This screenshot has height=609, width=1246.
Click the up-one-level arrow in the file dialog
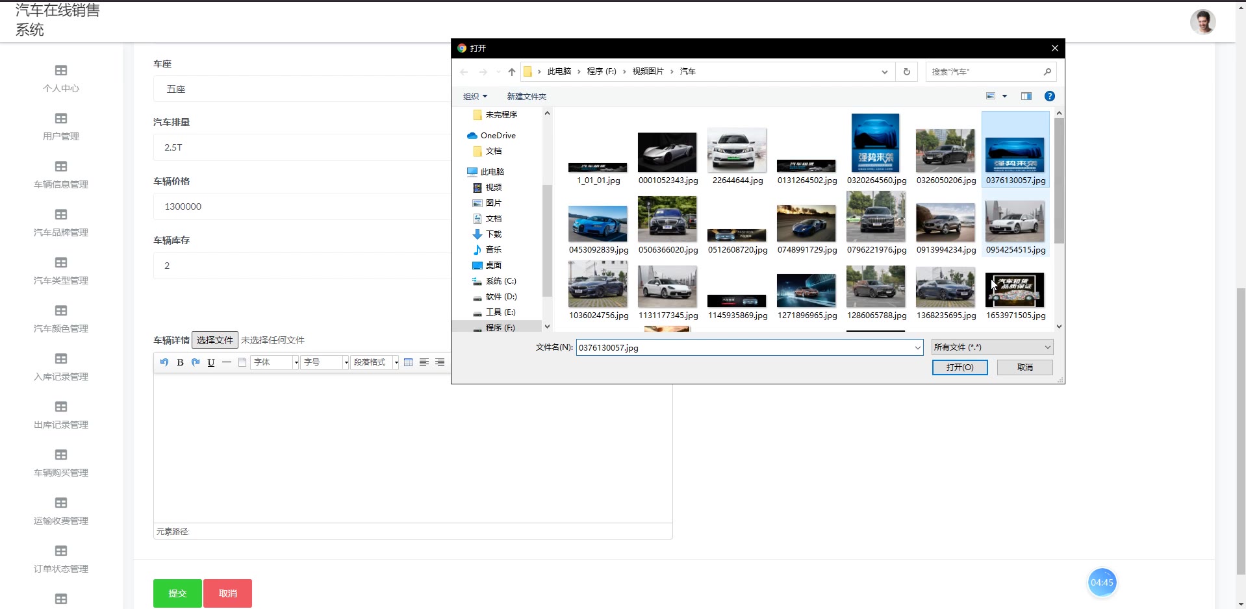pyautogui.click(x=511, y=71)
